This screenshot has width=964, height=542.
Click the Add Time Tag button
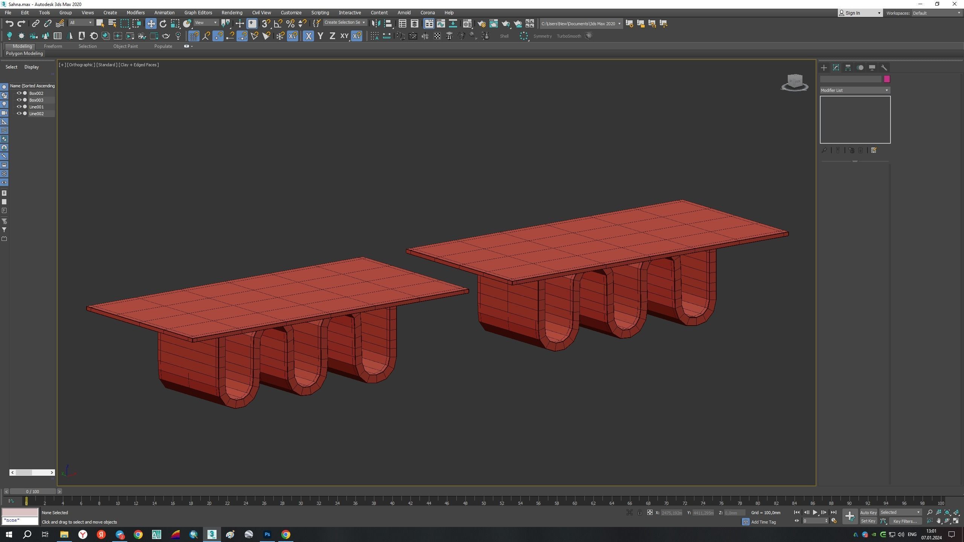point(763,522)
